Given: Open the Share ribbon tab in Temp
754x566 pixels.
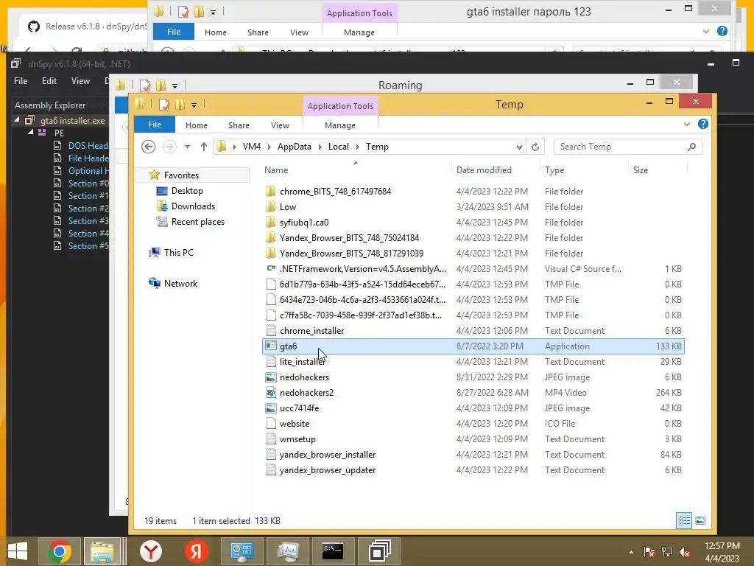Looking at the screenshot, I should coord(239,125).
